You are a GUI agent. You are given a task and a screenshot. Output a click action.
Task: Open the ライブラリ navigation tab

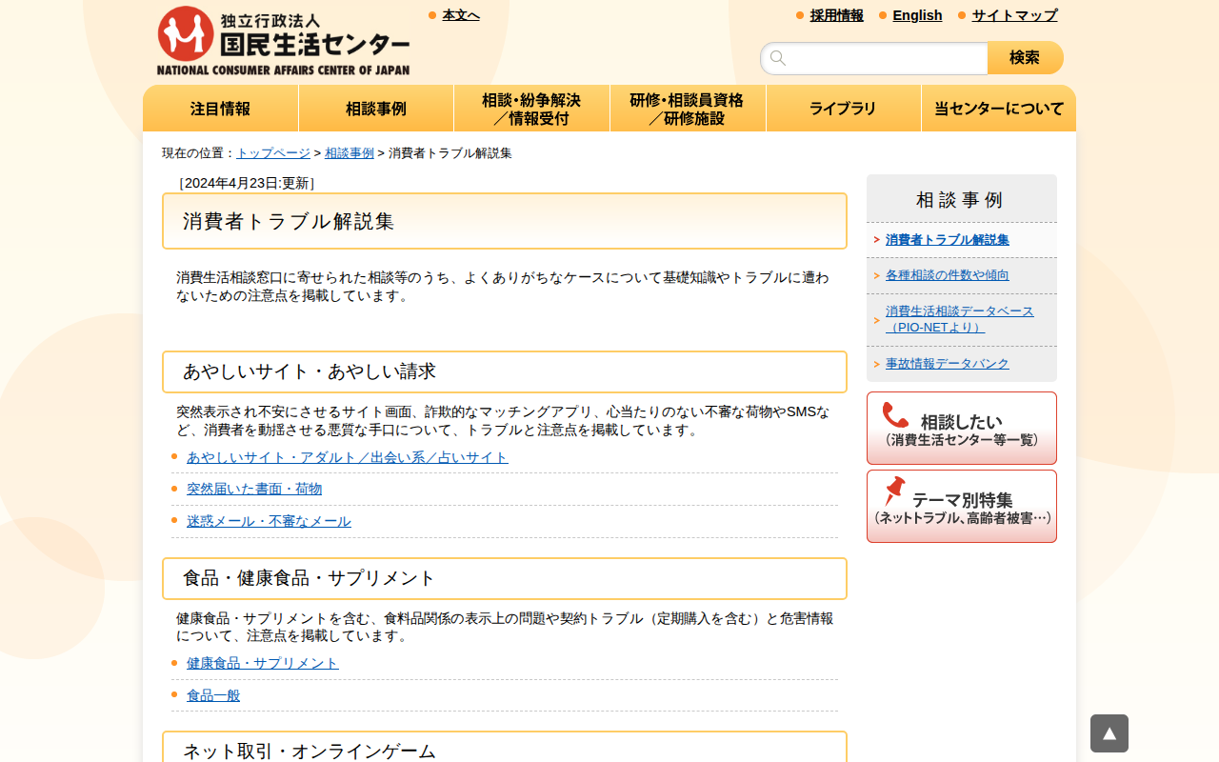coord(843,109)
